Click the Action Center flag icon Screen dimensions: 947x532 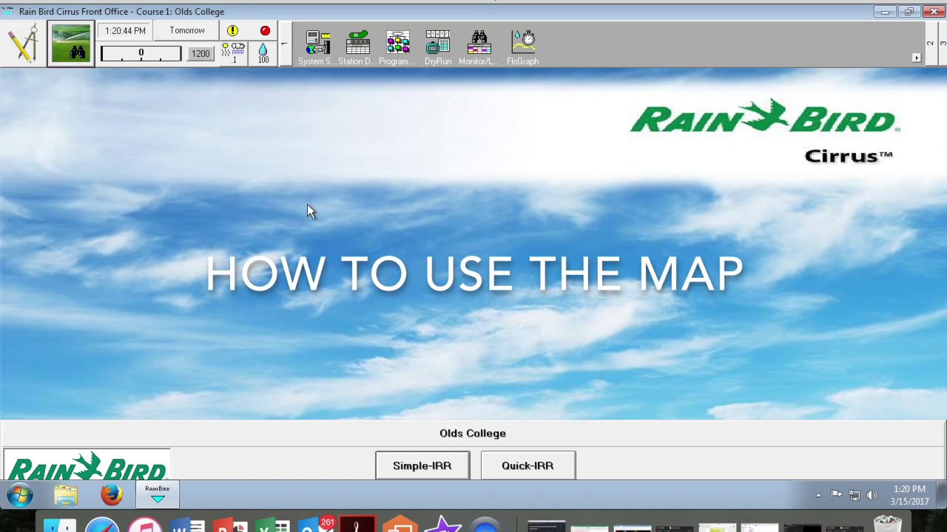837,495
